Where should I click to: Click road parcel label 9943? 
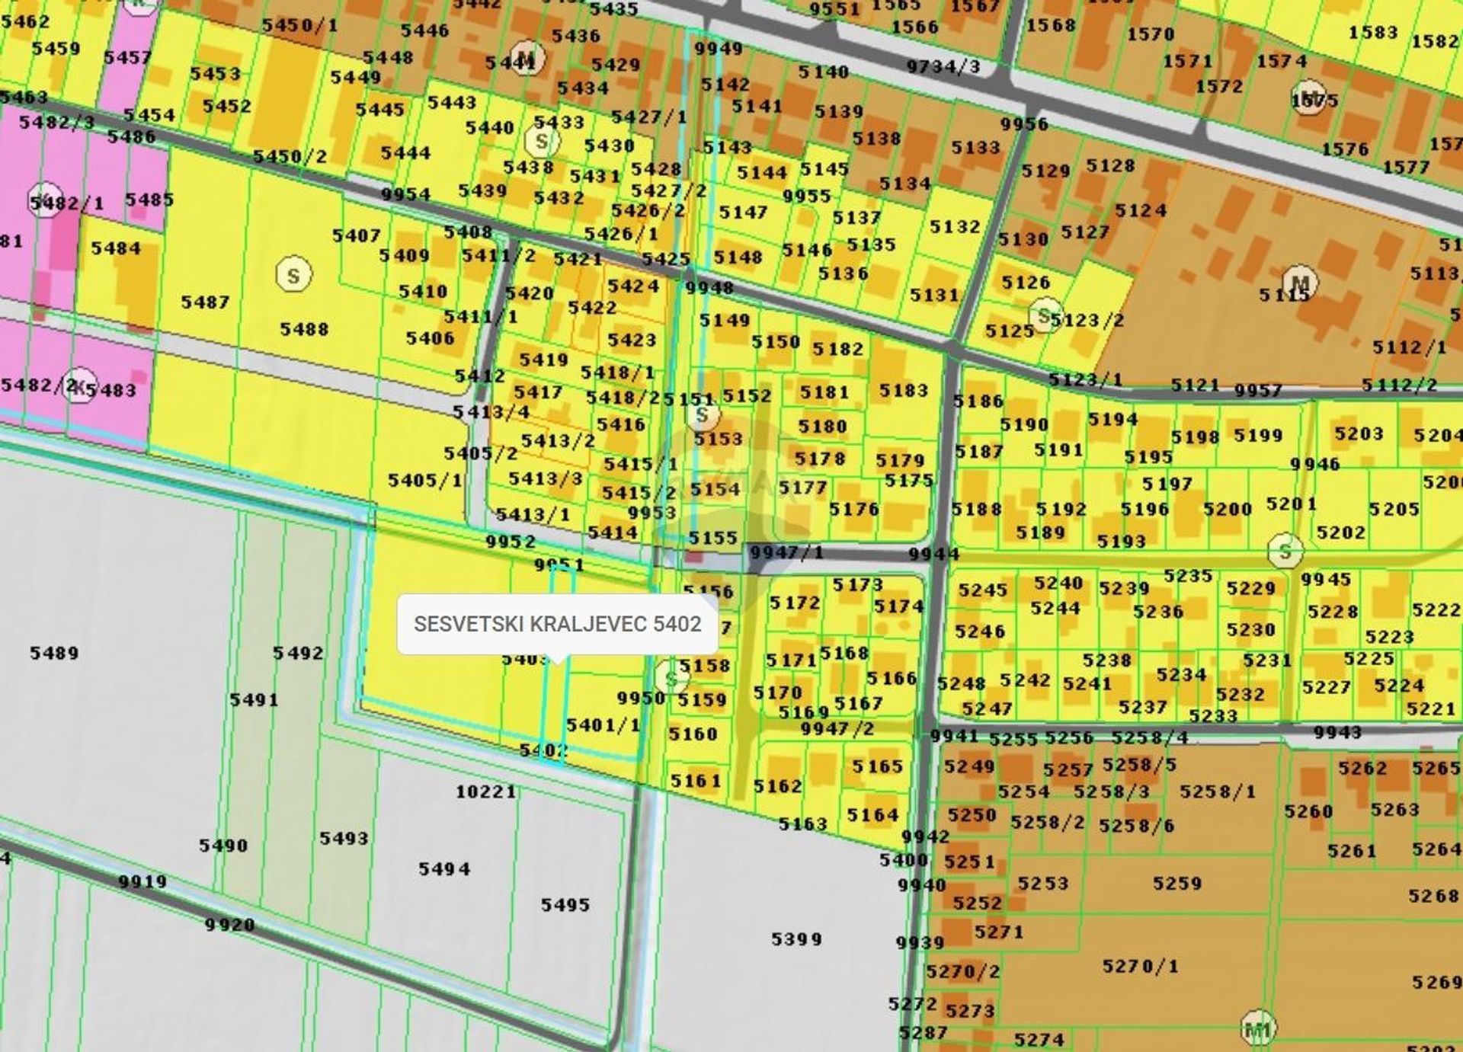[x=1337, y=732]
